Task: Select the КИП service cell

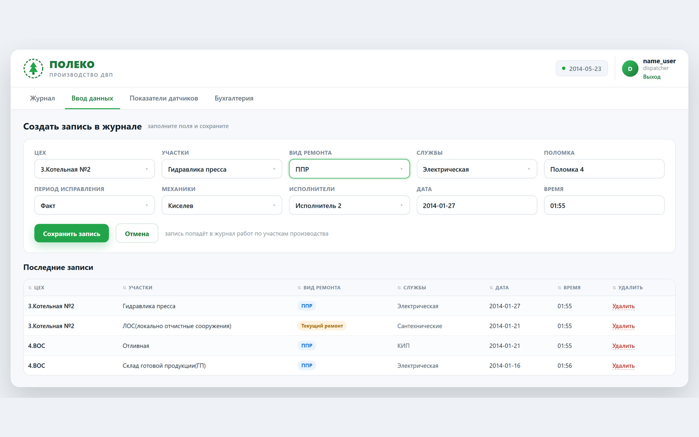Action: [403, 346]
